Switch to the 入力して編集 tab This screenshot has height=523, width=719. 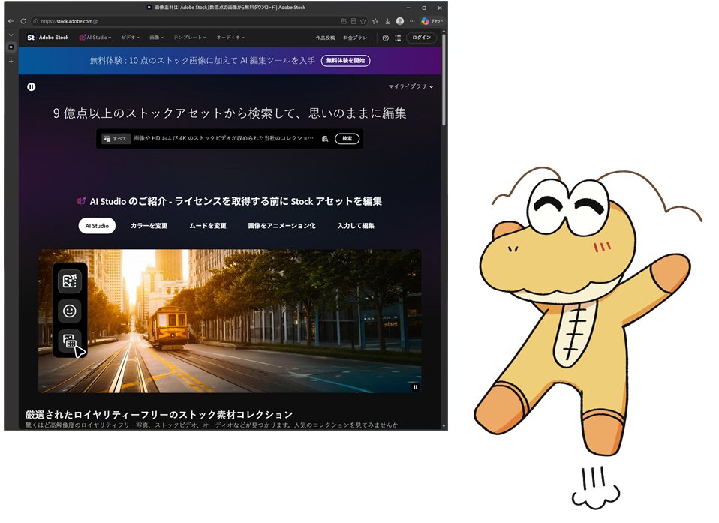[356, 226]
